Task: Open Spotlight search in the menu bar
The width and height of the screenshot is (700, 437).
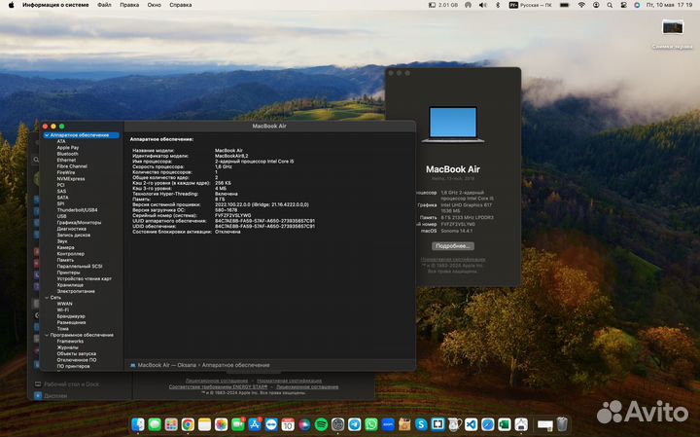Action: [x=610, y=5]
